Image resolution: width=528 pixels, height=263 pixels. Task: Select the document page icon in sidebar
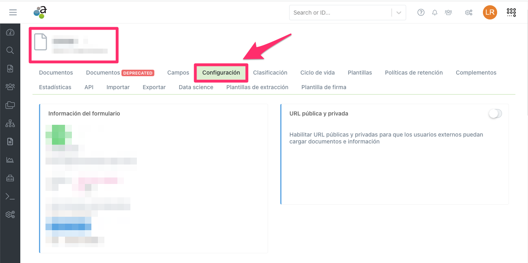click(10, 141)
